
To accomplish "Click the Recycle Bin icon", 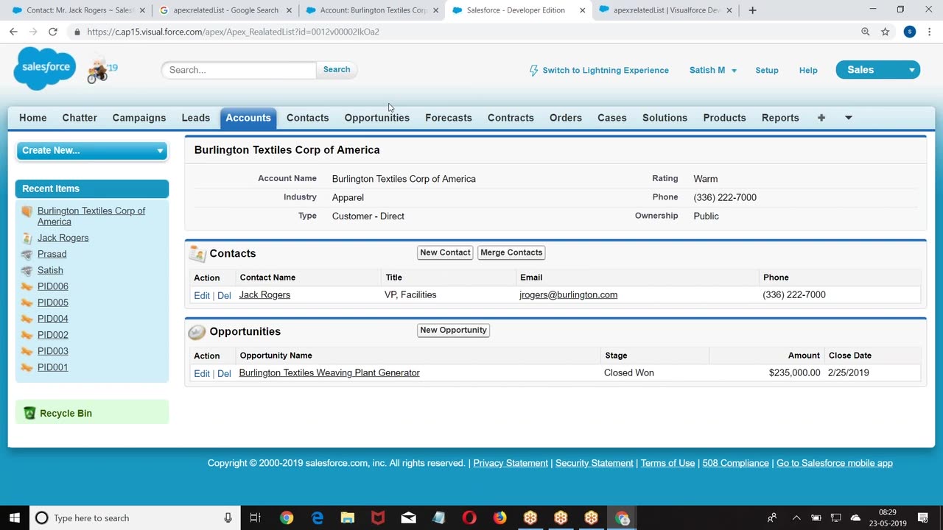I will (x=29, y=413).
